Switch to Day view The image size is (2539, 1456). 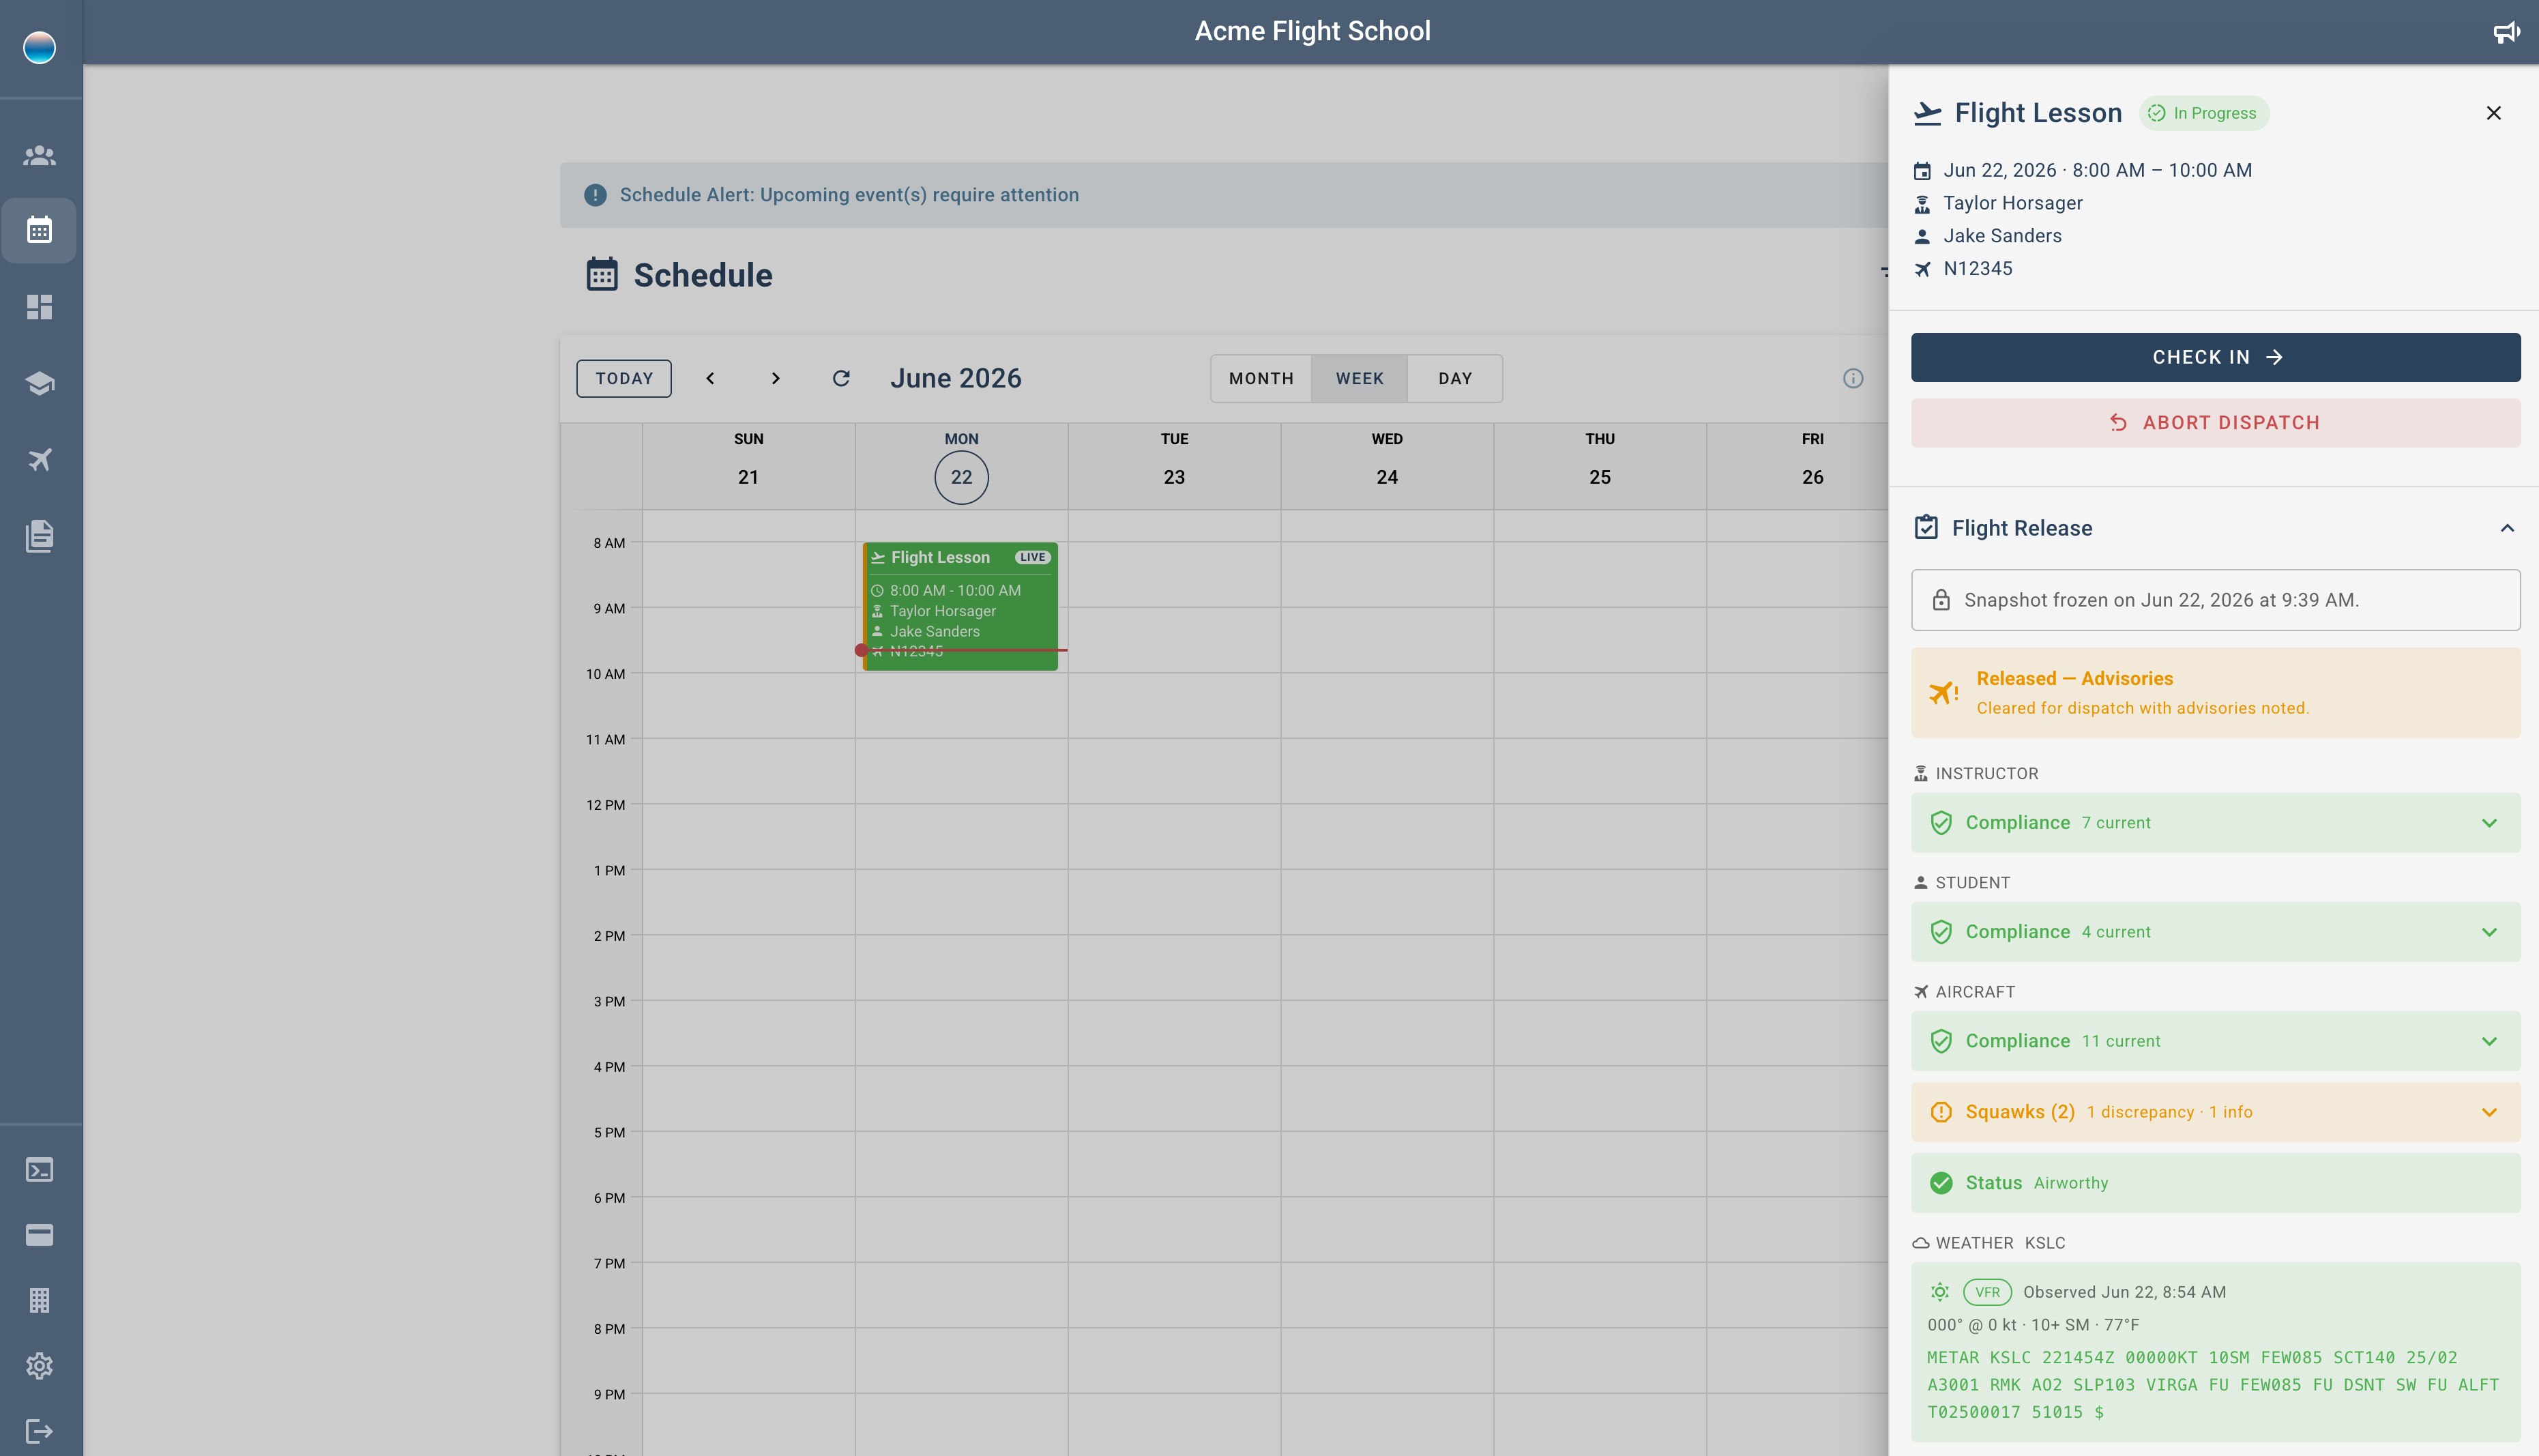pyautogui.click(x=1454, y=378)
